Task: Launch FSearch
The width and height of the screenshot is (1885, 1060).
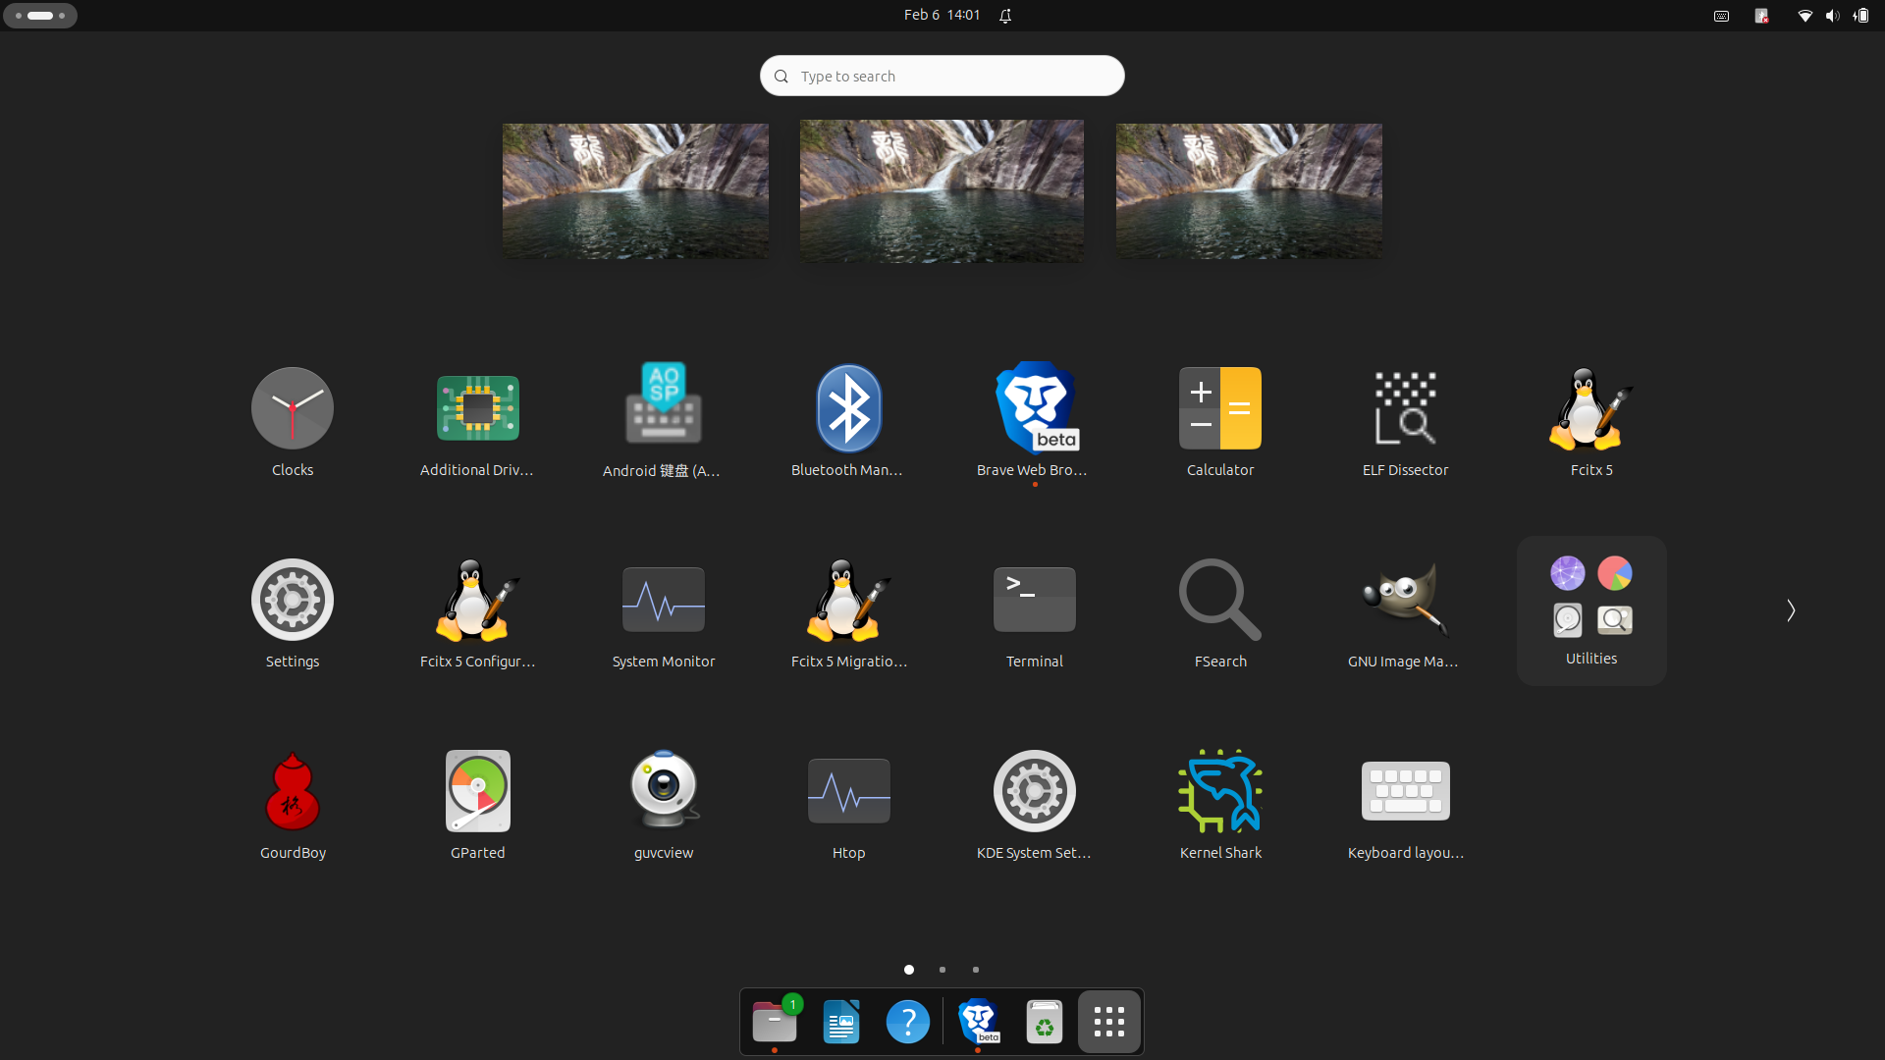Action: pyautogui.click(x=1220, y=613)
